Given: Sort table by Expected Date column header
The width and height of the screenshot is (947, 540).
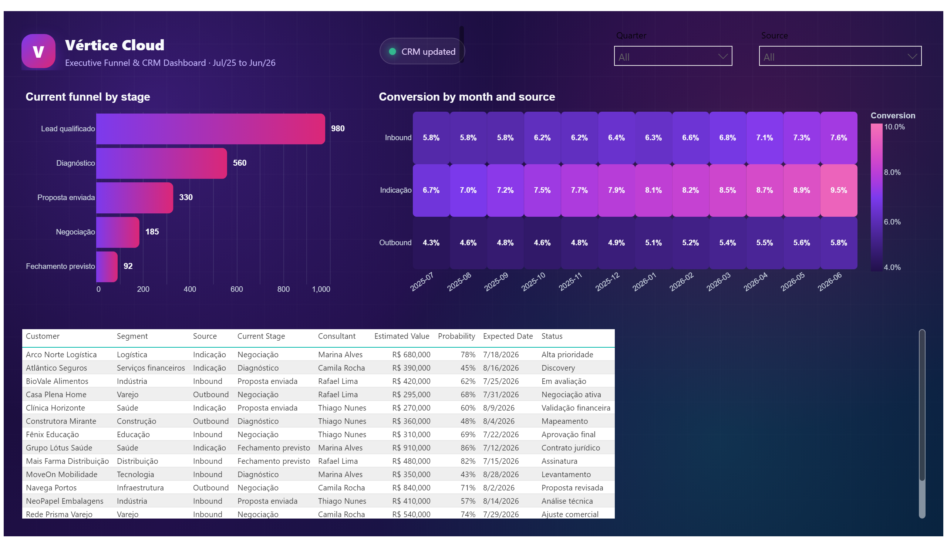Looking at the screenshot, I should [508, 336].
